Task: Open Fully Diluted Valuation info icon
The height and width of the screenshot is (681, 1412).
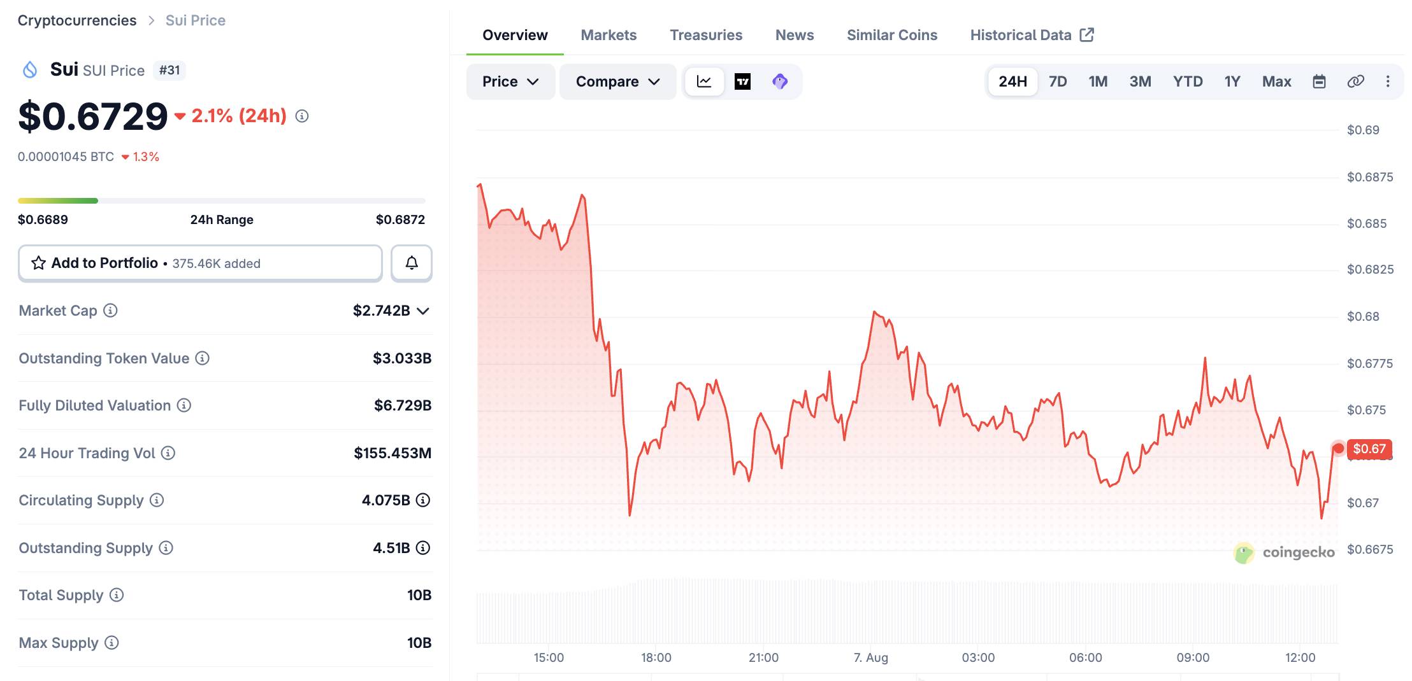Action: click(x=184, y=405)
